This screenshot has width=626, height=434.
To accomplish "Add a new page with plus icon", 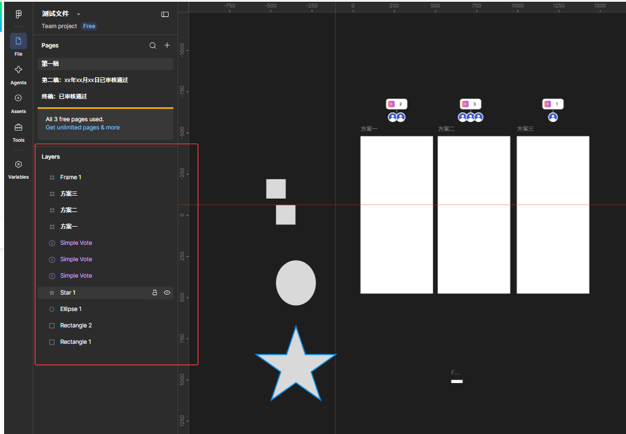I will click(167, 46).
